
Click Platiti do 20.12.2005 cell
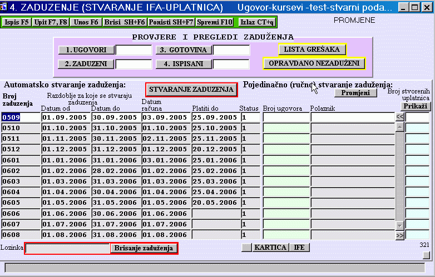coord(216,149)
